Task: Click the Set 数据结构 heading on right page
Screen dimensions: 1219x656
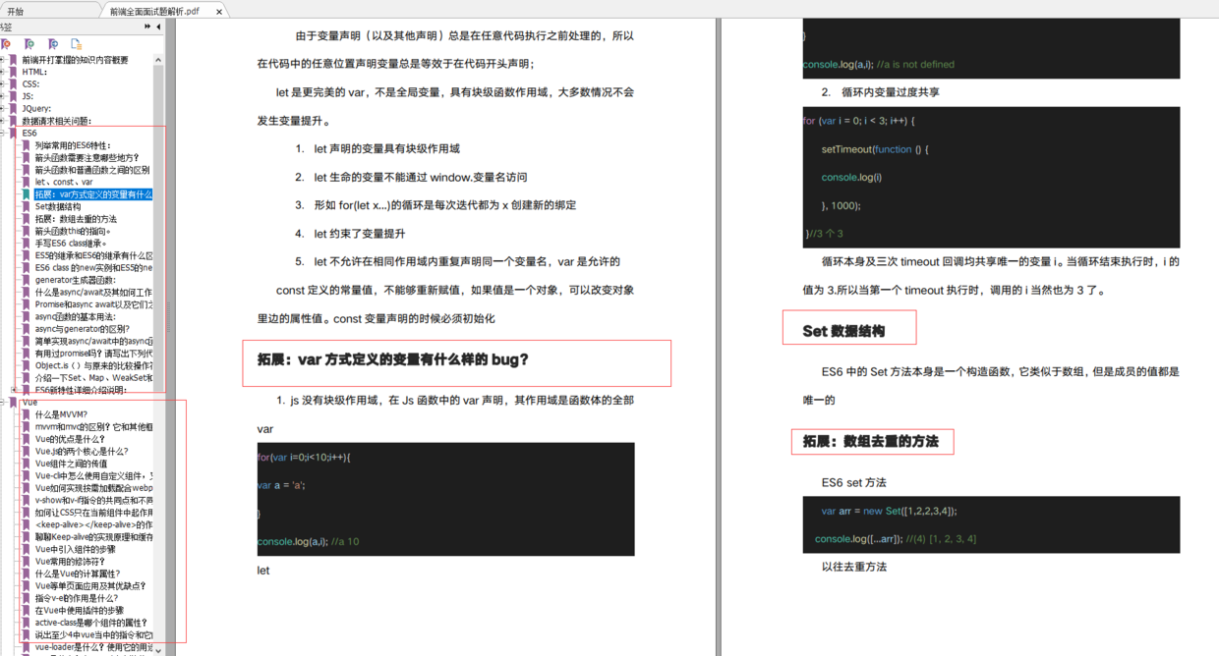Action: point(843,331)
